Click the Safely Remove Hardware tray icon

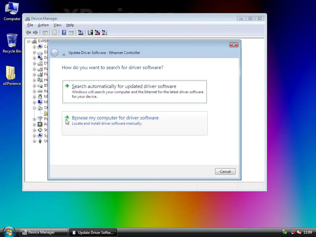point(285,232)
